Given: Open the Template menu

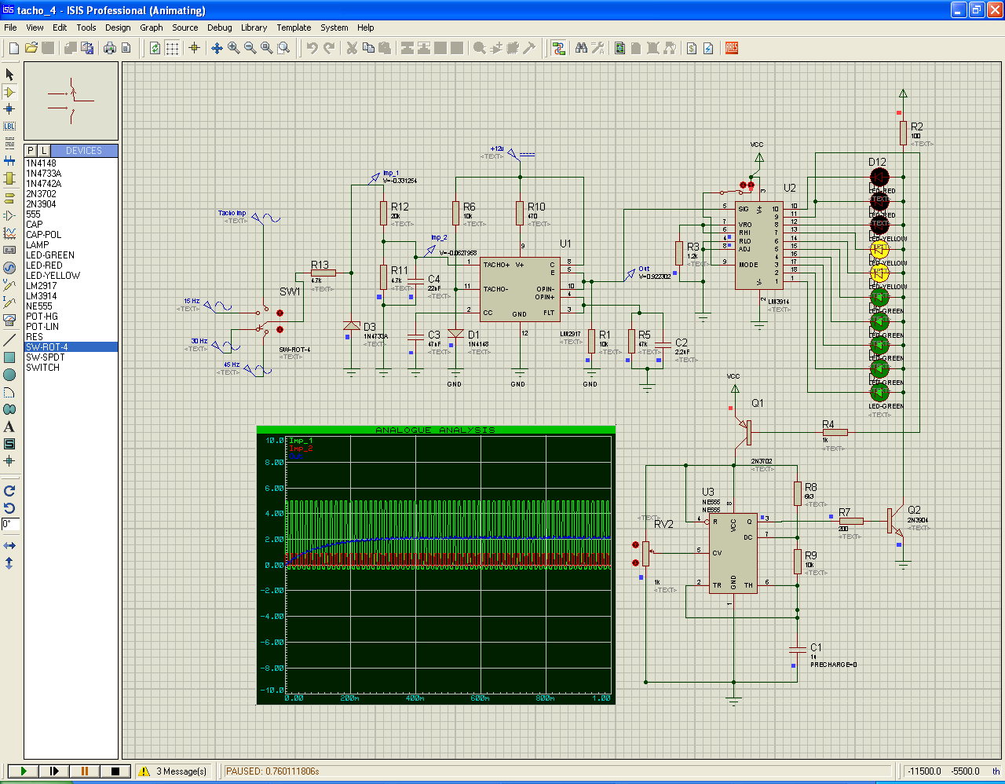Looking at the screenshot, I should click(294, 27).
